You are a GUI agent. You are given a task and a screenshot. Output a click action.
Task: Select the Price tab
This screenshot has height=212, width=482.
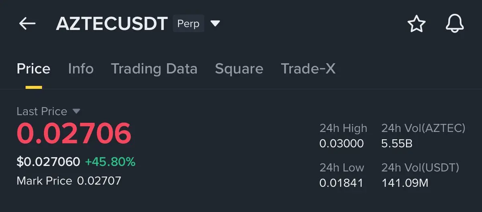click(x=33, y=69)
